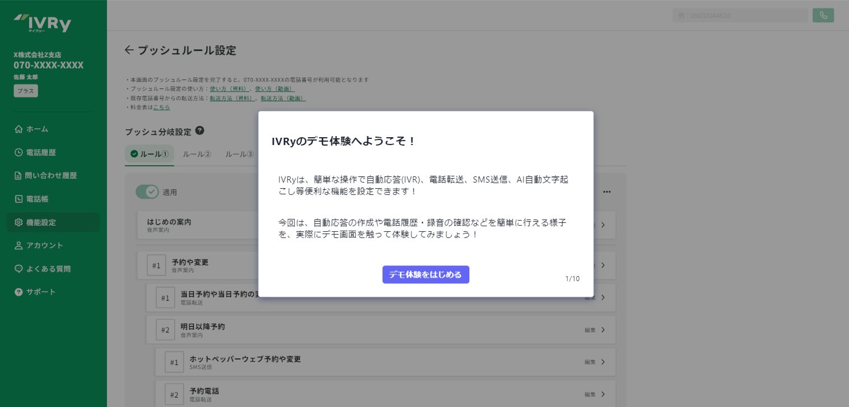
Task: Open 明日以降予約 row's edit chevron
Action: tap(603, 330)
